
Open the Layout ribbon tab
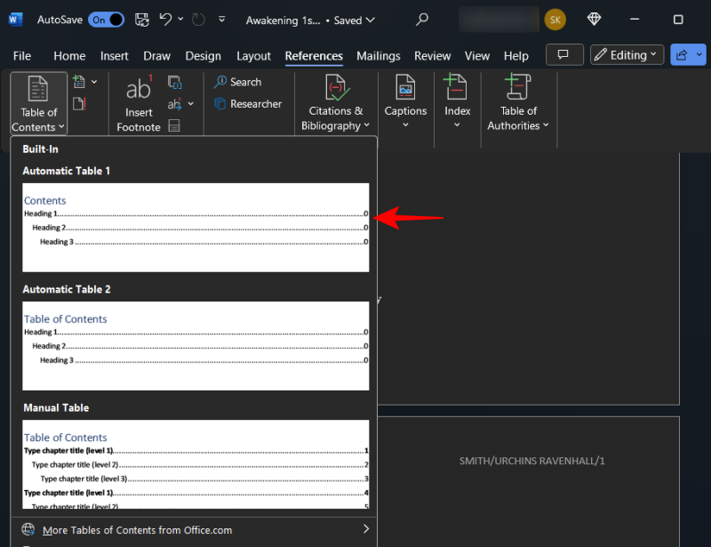click(253, 56)
